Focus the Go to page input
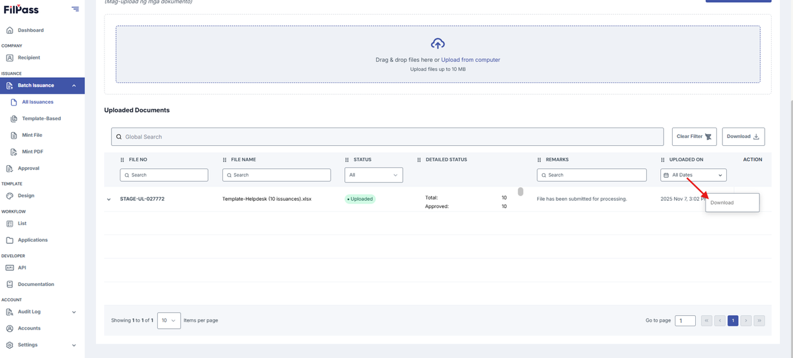This screenshot has height=358, width=793. pos(685,320)
